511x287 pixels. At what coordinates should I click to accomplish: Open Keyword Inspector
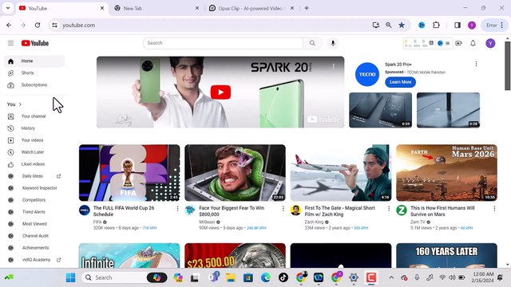pyautogui.click(x=34, y=188)
